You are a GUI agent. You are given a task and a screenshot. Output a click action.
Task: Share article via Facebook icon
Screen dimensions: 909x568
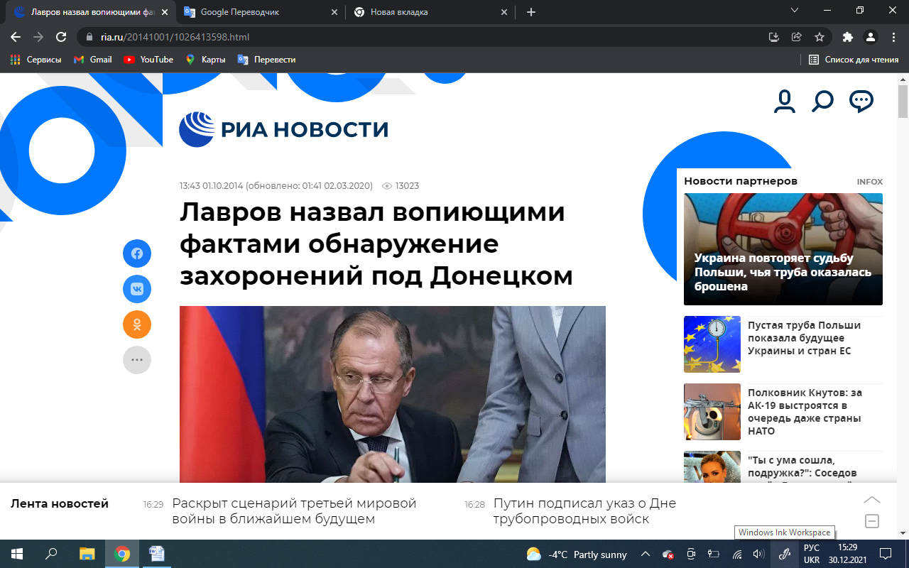(137, 253)
